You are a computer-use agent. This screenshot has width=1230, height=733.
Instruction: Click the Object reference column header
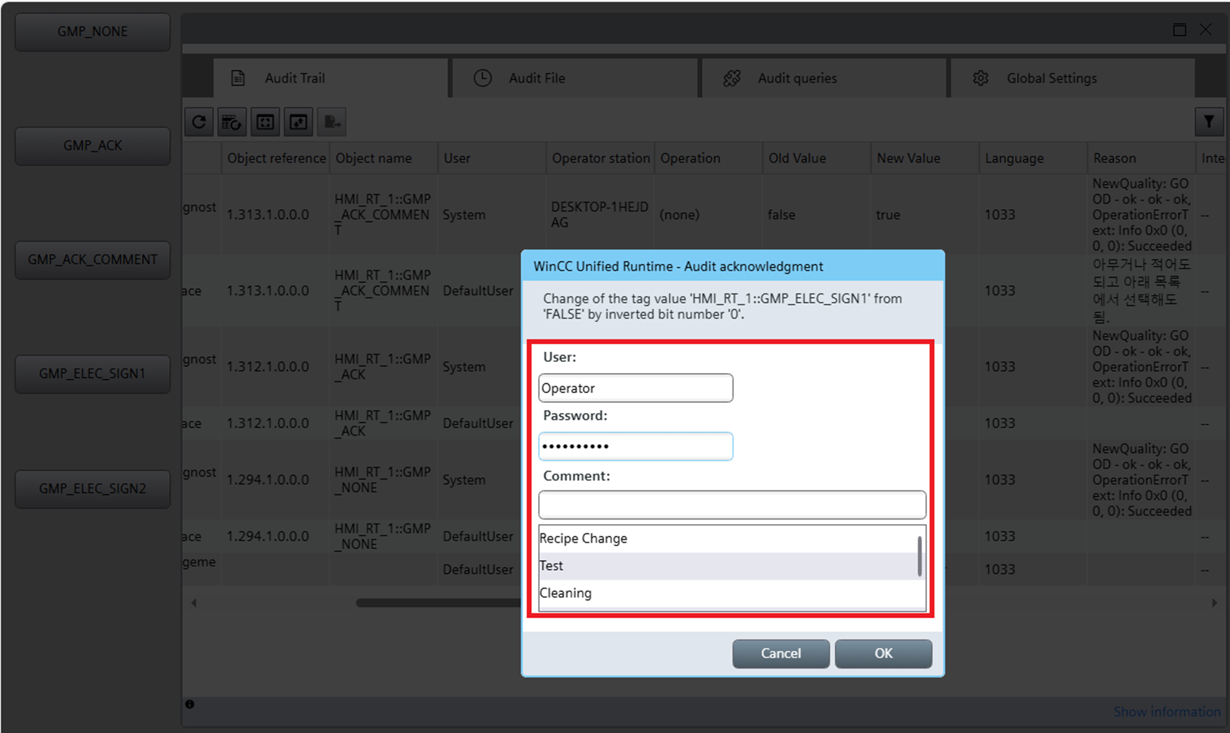[x=276, y=158]
